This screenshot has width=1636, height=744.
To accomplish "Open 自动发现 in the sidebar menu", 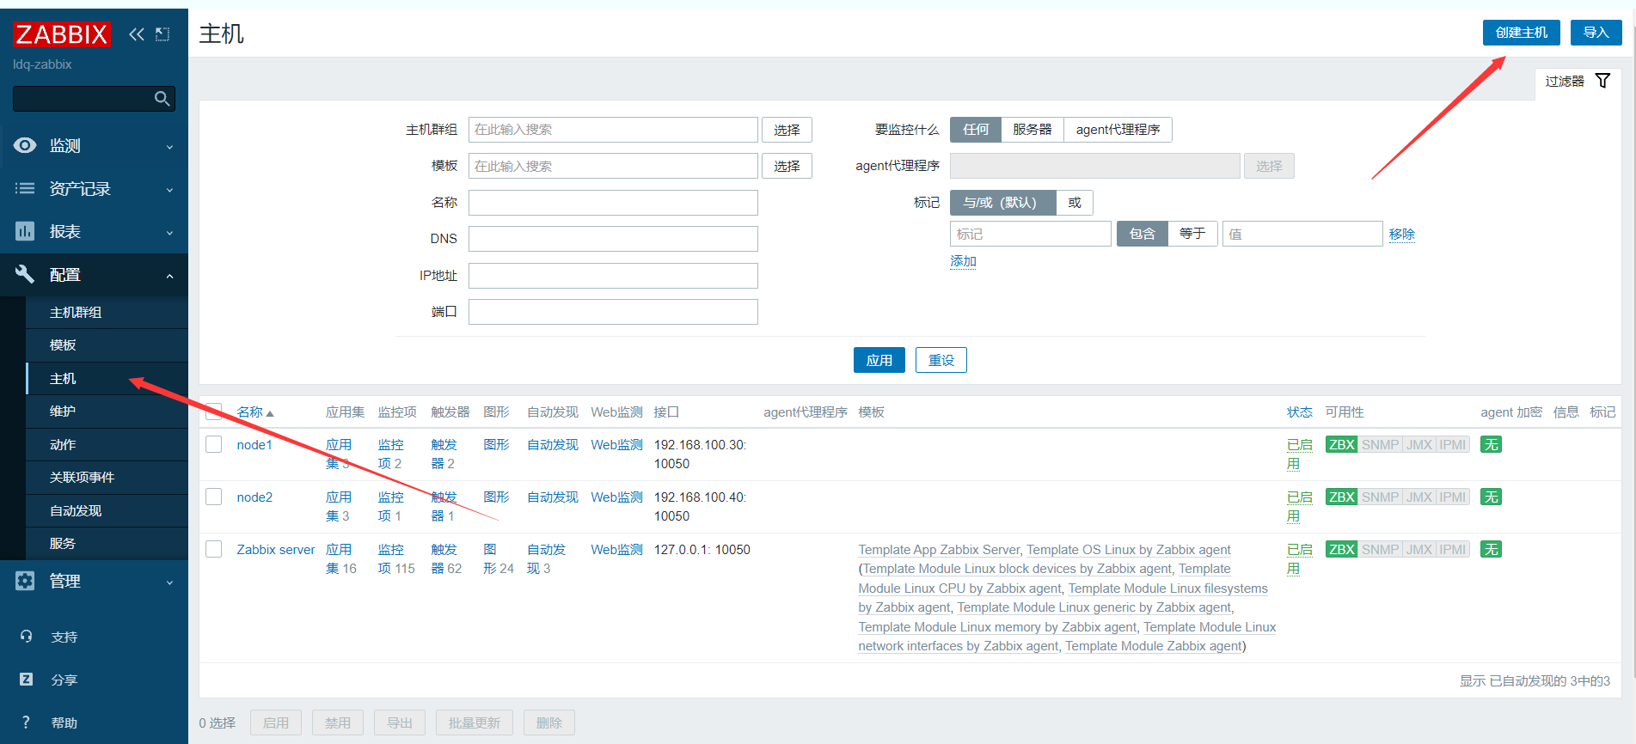I will [x=76, y=511].
